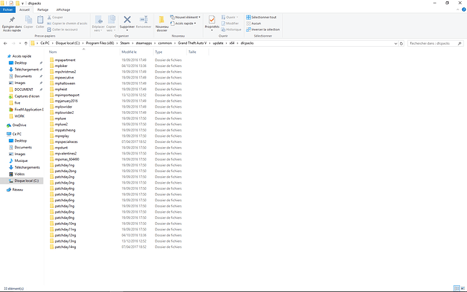Select Ce PC in navigation pane
The height and width of the screenshot is (292, 467).
pos(17,134)
